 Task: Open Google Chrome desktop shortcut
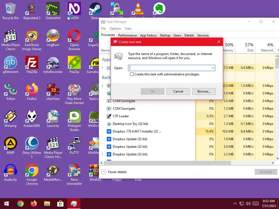pyautogui.click(x=32, y=175)
